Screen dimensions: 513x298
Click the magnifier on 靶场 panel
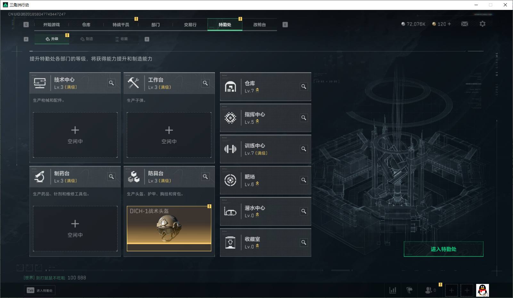click(x=304, y=180)
